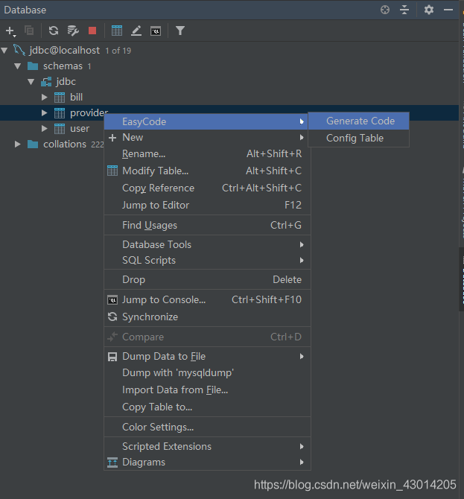Select the collations row label
The height and width of the screenshot is (499, 464).
(65, 144)
